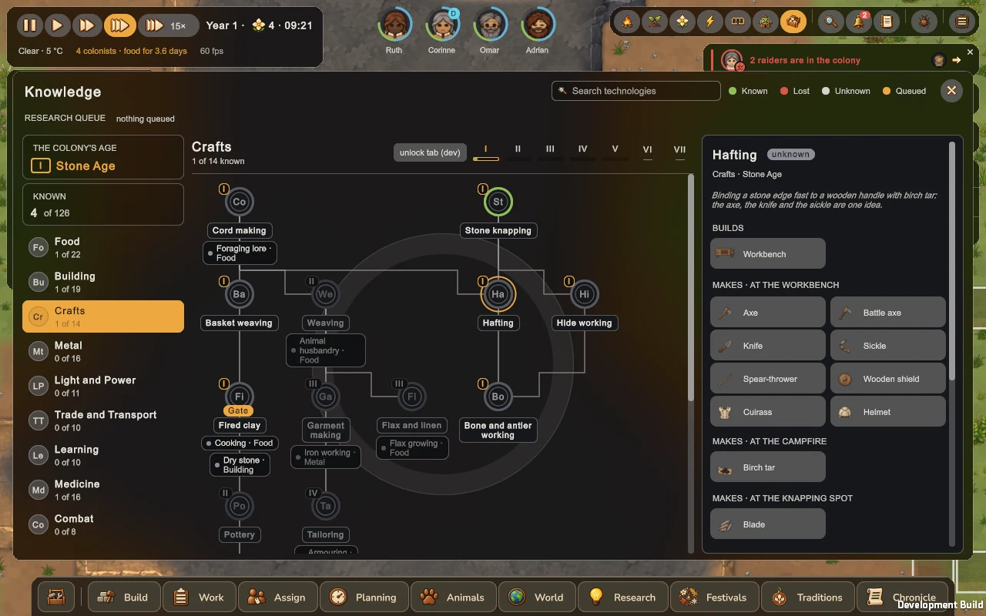Select the Basket weaving tech node

(240, 294)
